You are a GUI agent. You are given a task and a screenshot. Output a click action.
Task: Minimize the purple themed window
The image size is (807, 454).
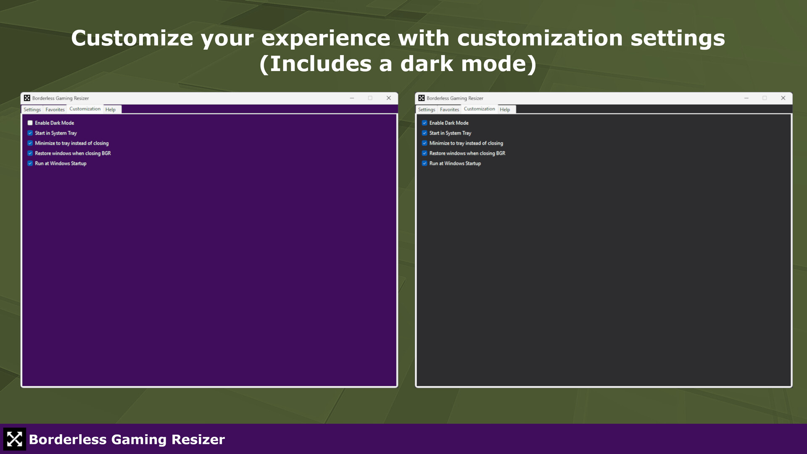tap(352, 98)
